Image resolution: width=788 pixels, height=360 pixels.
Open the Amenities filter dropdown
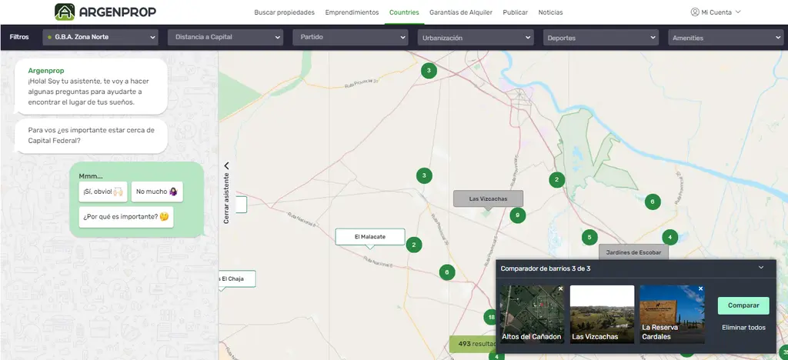point(726,37)
